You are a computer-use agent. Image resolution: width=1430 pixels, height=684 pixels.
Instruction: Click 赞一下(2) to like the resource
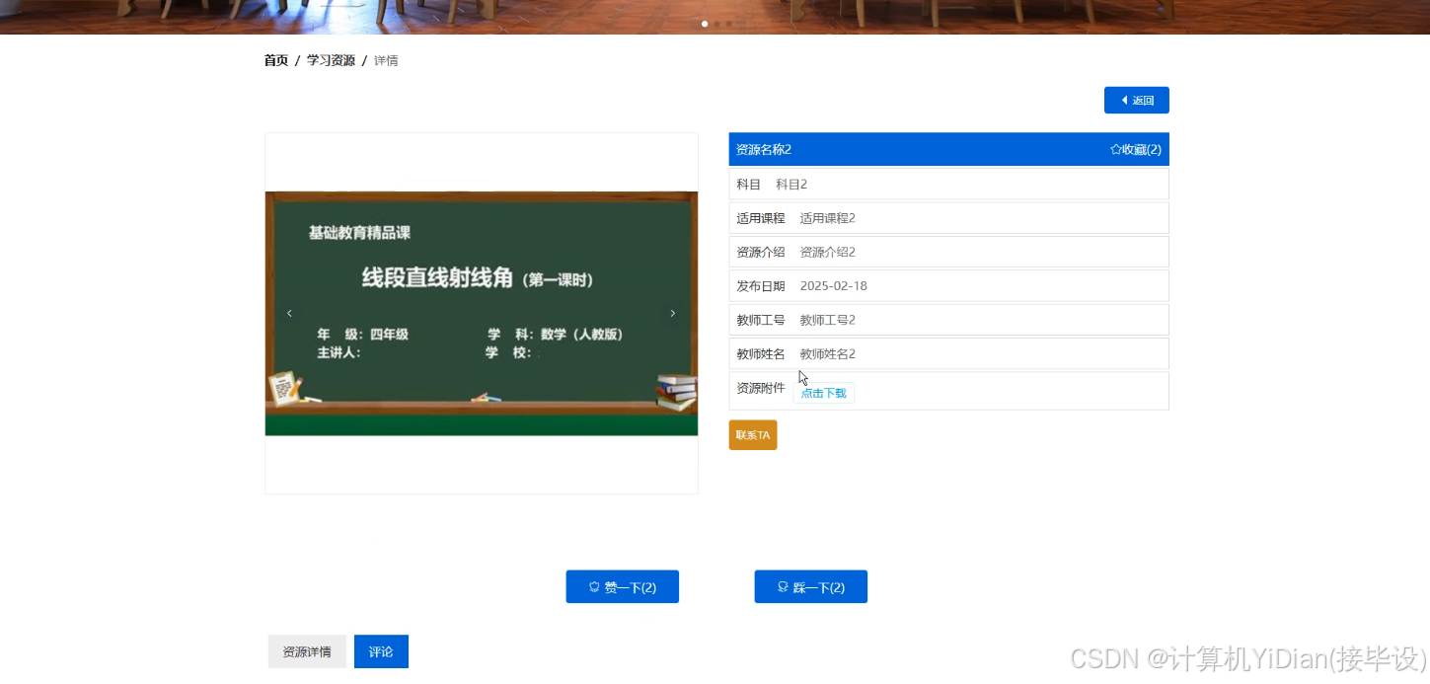[622, 586]
